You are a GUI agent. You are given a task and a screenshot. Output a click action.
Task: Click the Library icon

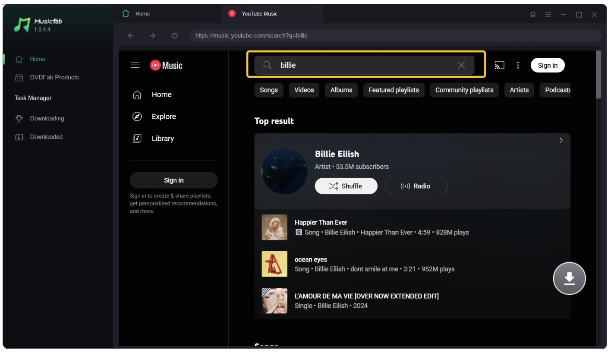[x=137, y=139]
